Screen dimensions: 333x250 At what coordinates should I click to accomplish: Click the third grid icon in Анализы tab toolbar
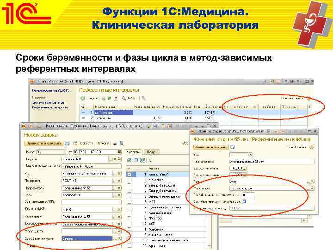(143, 160)
